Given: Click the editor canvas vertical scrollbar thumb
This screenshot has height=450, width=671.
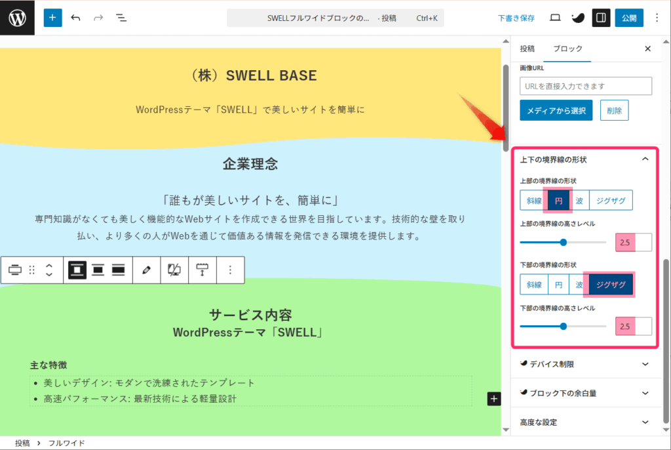Looking at the screenshot, I should click(x=506, y=108).
